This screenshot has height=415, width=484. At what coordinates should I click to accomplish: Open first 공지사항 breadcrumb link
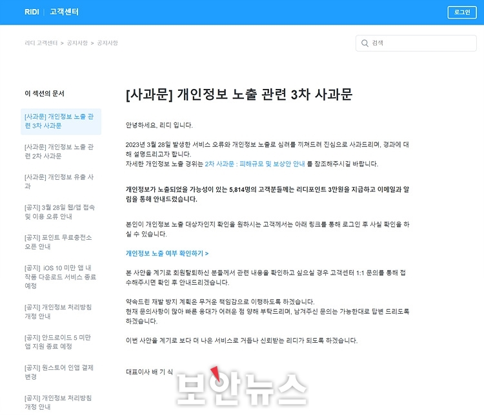tap(77, 43)
